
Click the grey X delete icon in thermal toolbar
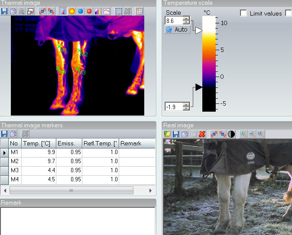pos(127,11)
